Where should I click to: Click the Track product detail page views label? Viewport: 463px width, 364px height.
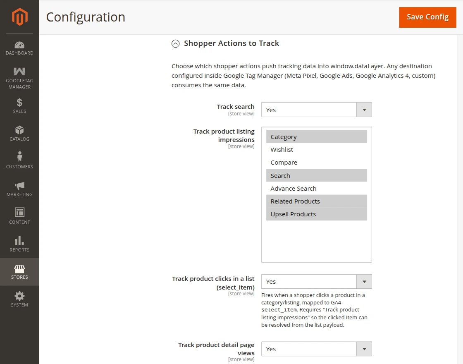point(216,349)
